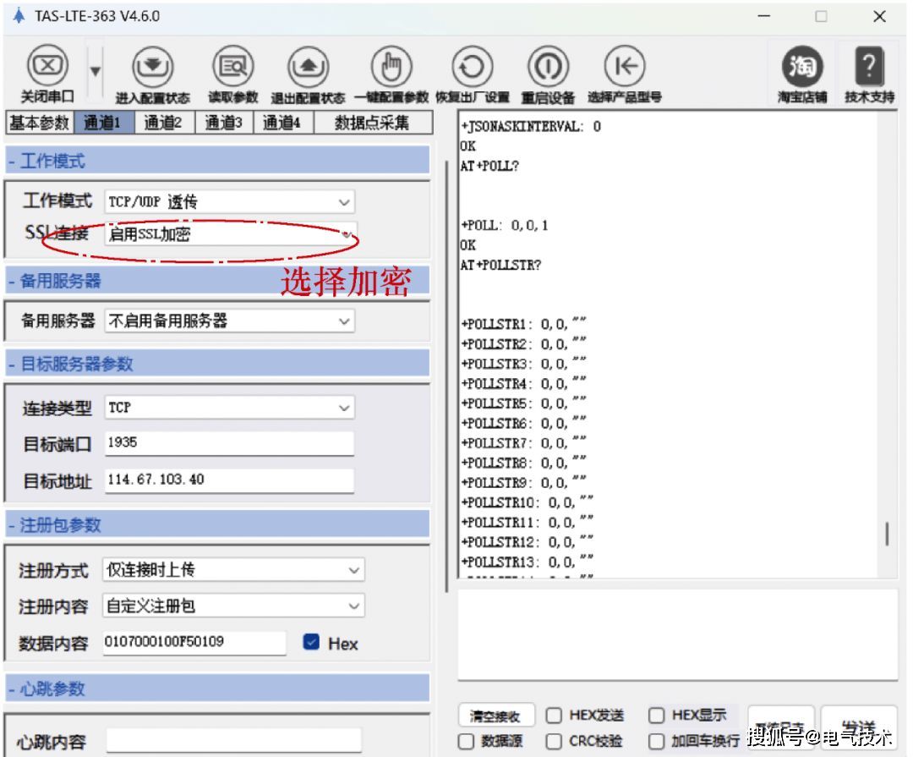Viewport: 913px width, 757px height.
Task: Click the 读取参数 read parameters icon
Action: click(x=232, y=67)
